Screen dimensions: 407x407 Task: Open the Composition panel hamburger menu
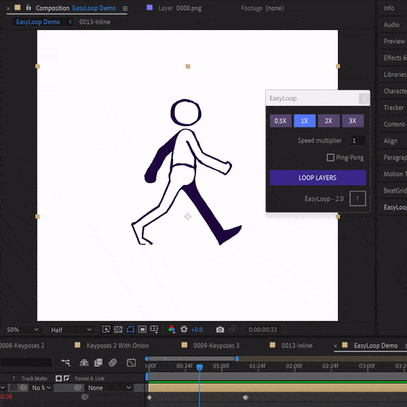125,9
